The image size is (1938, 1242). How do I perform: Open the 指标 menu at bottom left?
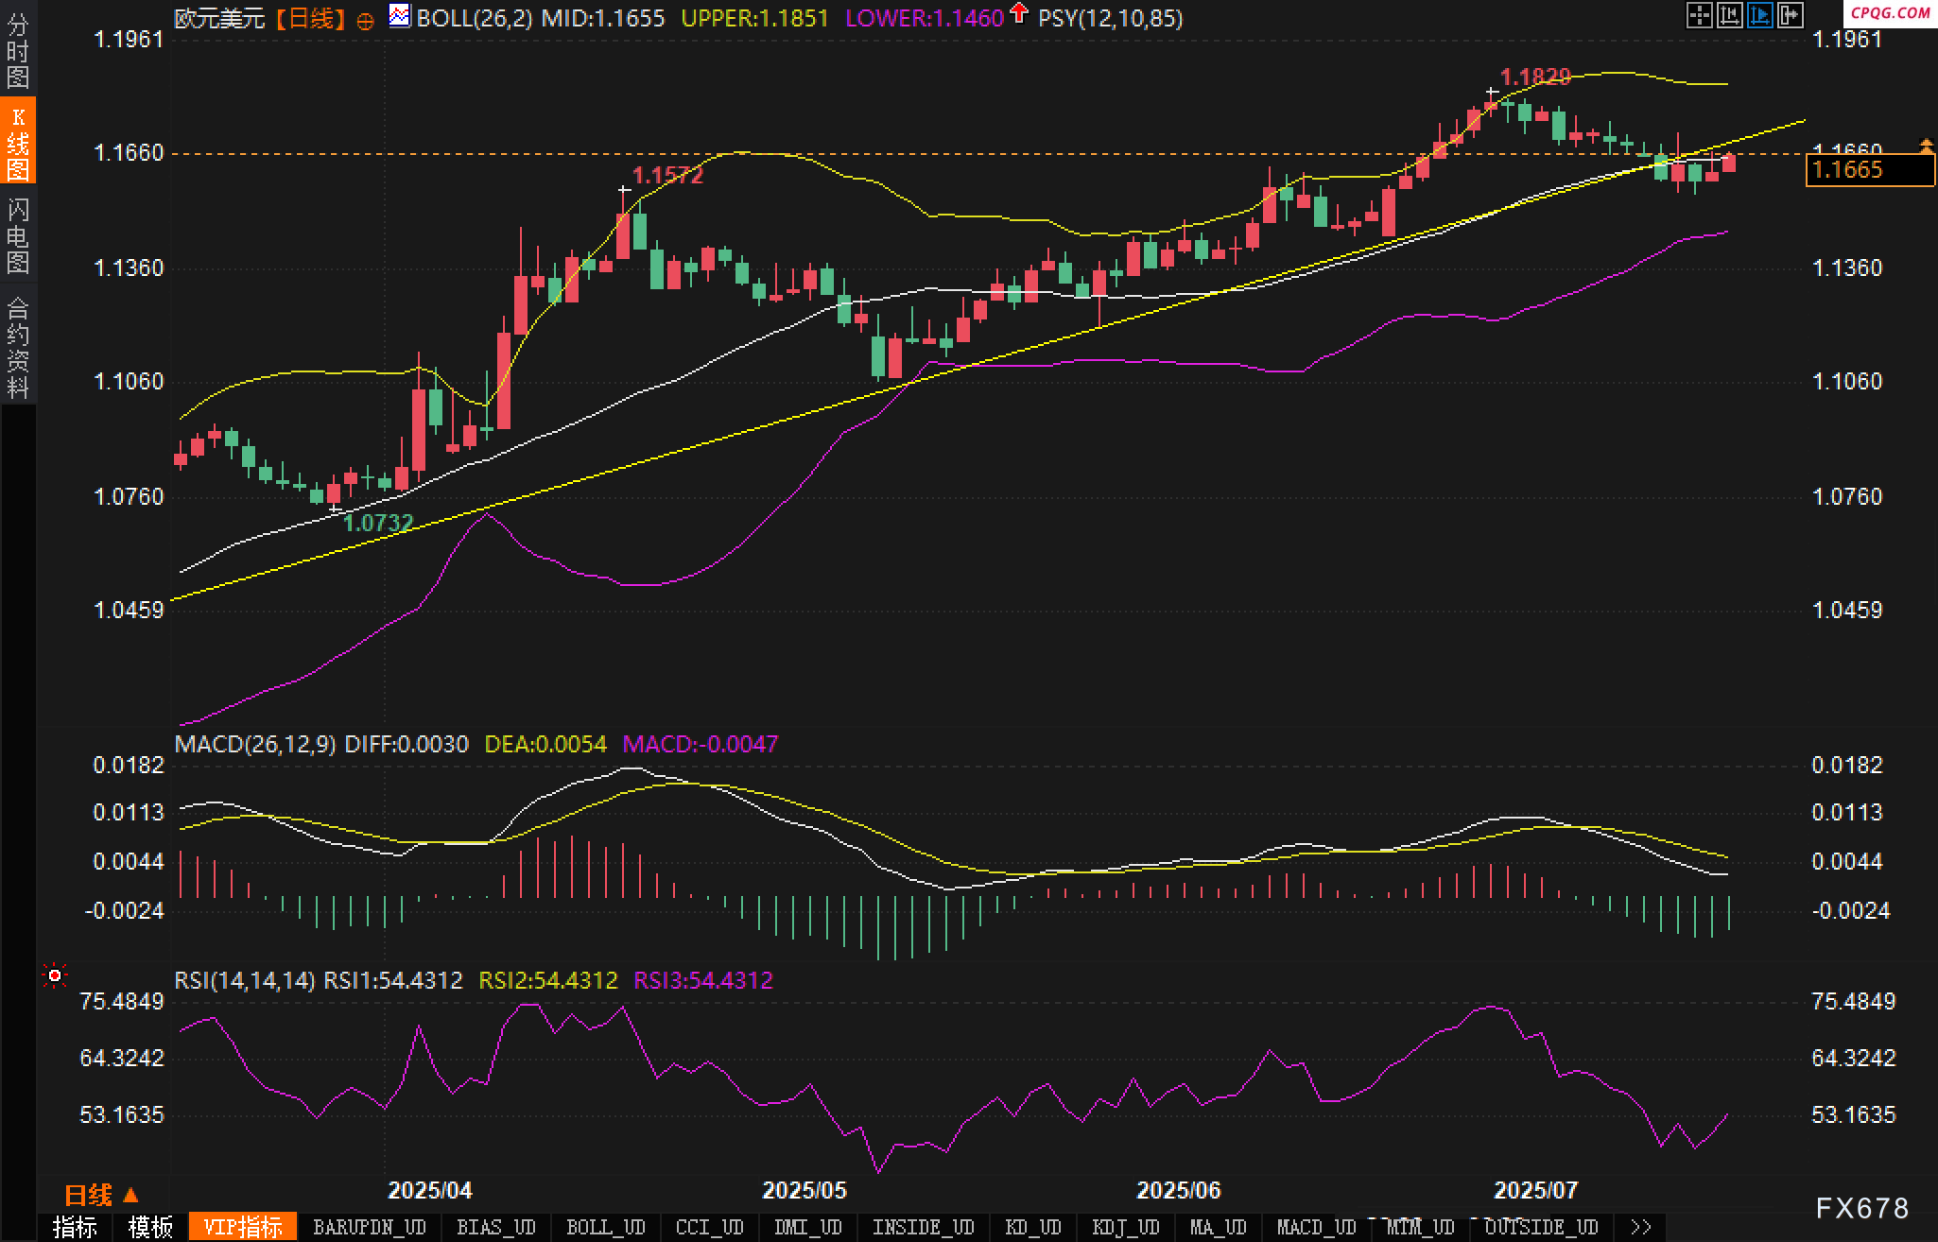coord(75,1227)
